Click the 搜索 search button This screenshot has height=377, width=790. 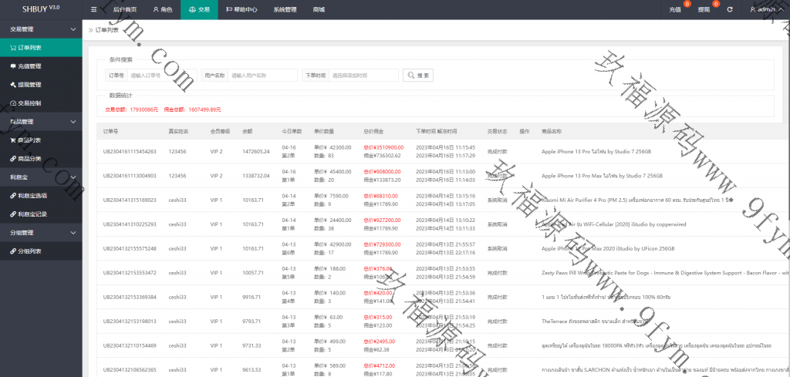point(418,76)
